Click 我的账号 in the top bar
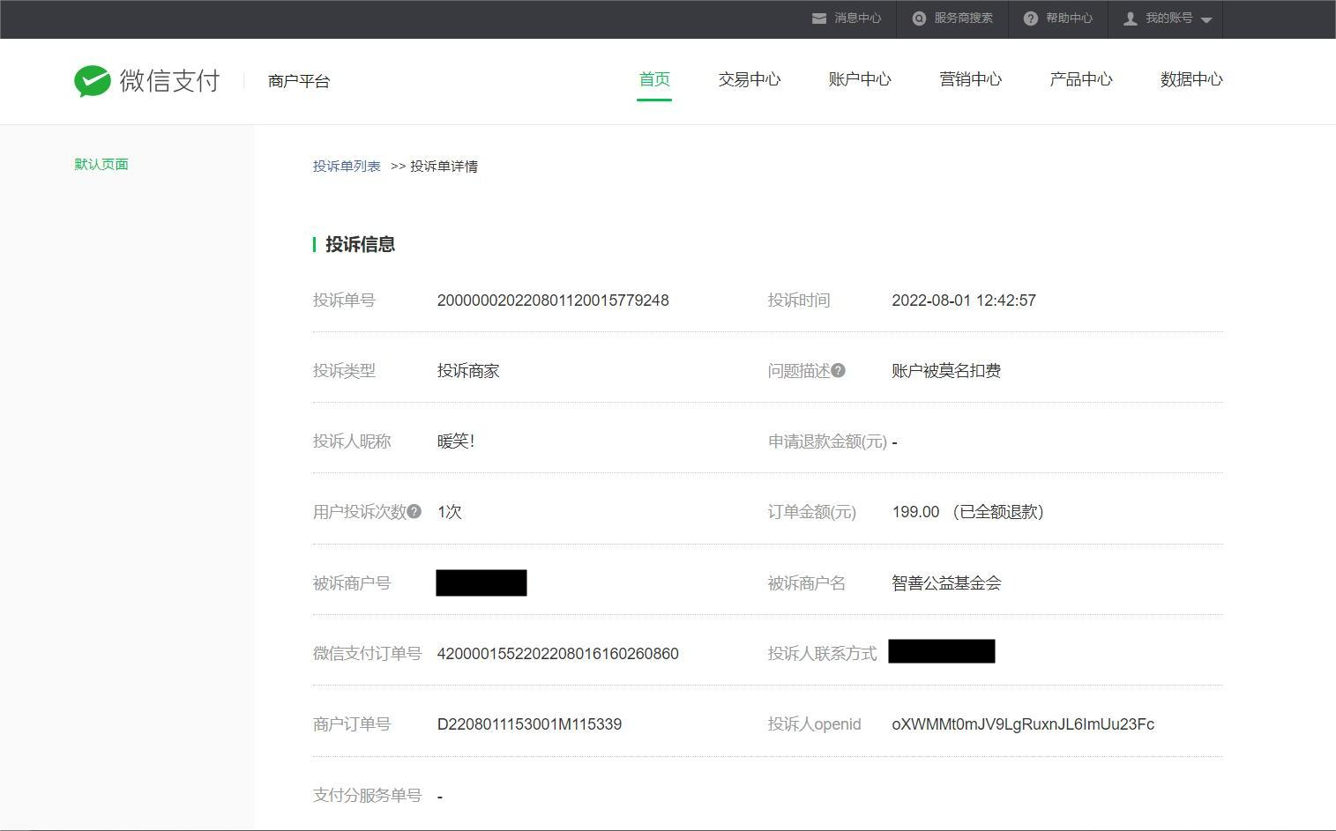Image resolution: width=1336 pixels, height=831 pixels. tap(1169, 19)
